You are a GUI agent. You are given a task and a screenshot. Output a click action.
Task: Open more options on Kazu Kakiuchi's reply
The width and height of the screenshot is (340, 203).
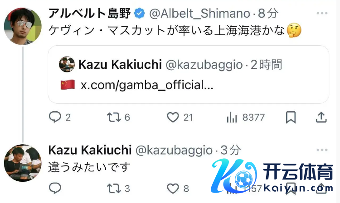322,150
